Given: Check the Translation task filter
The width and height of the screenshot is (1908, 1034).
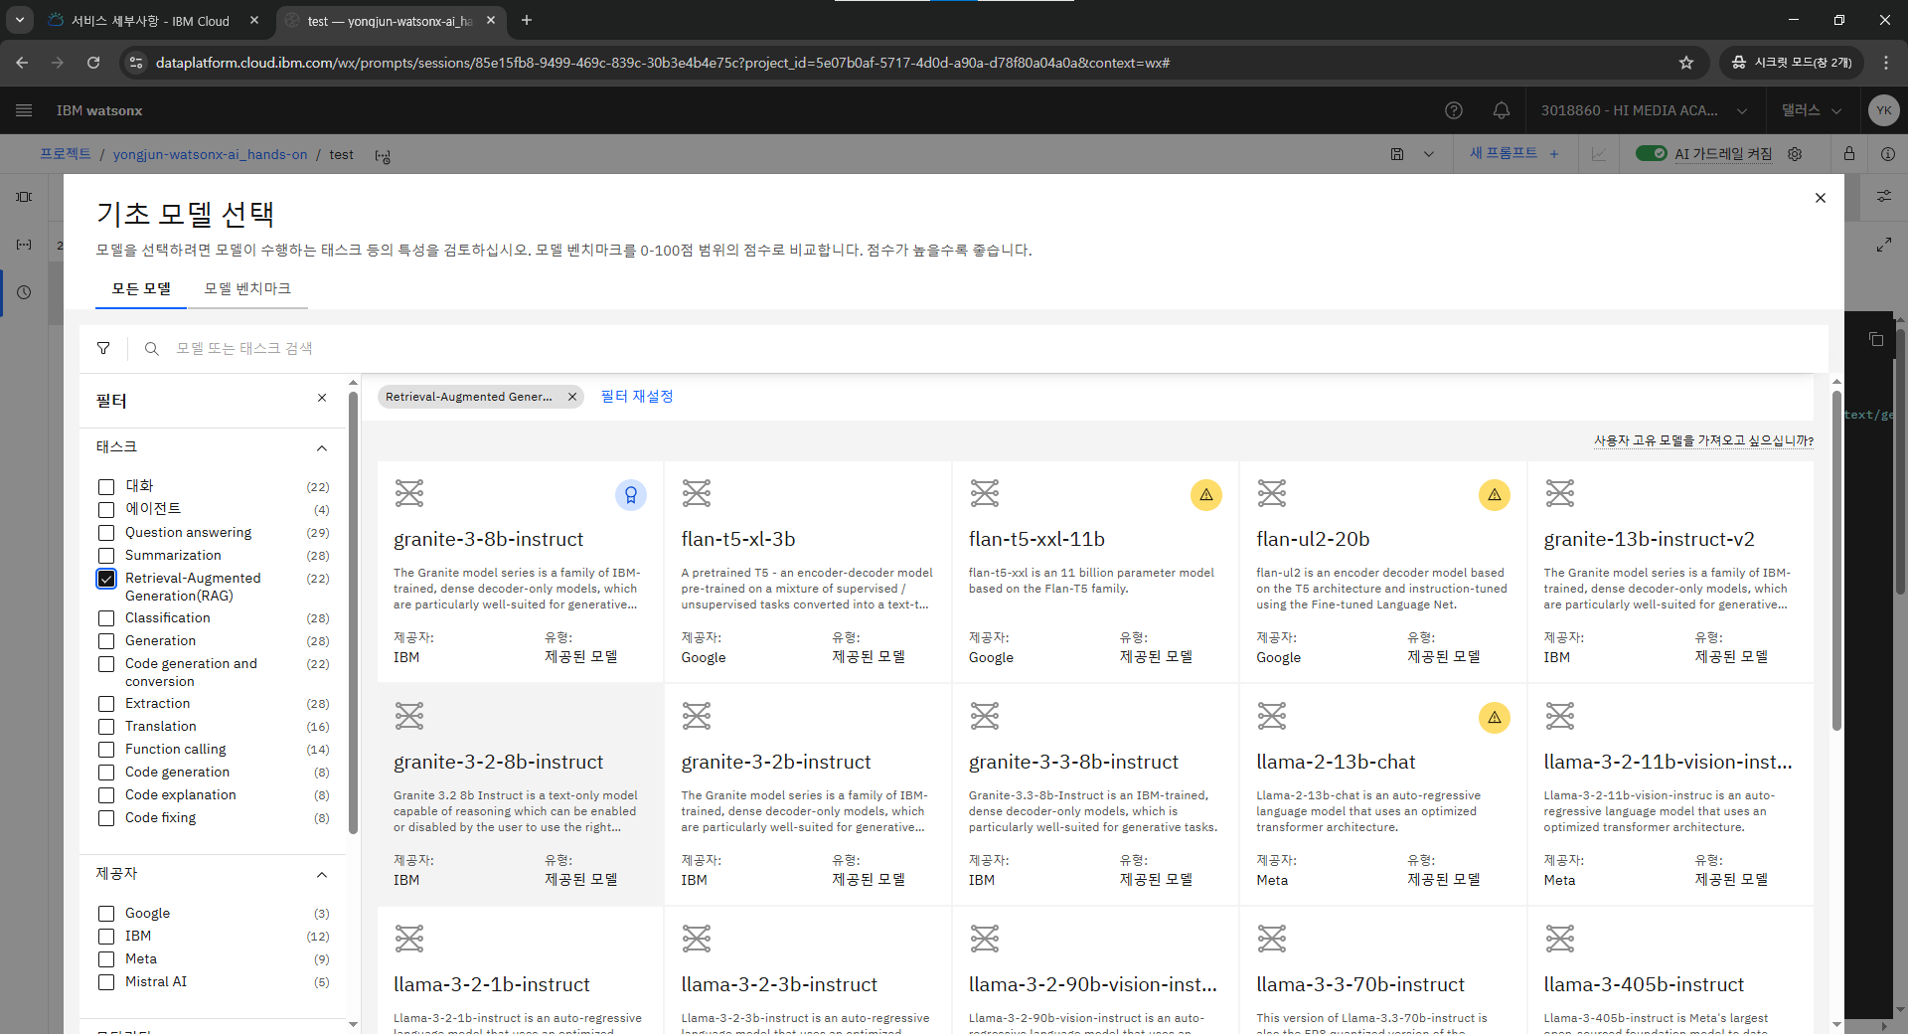Looking at the screenshot, I should [106, 727].
